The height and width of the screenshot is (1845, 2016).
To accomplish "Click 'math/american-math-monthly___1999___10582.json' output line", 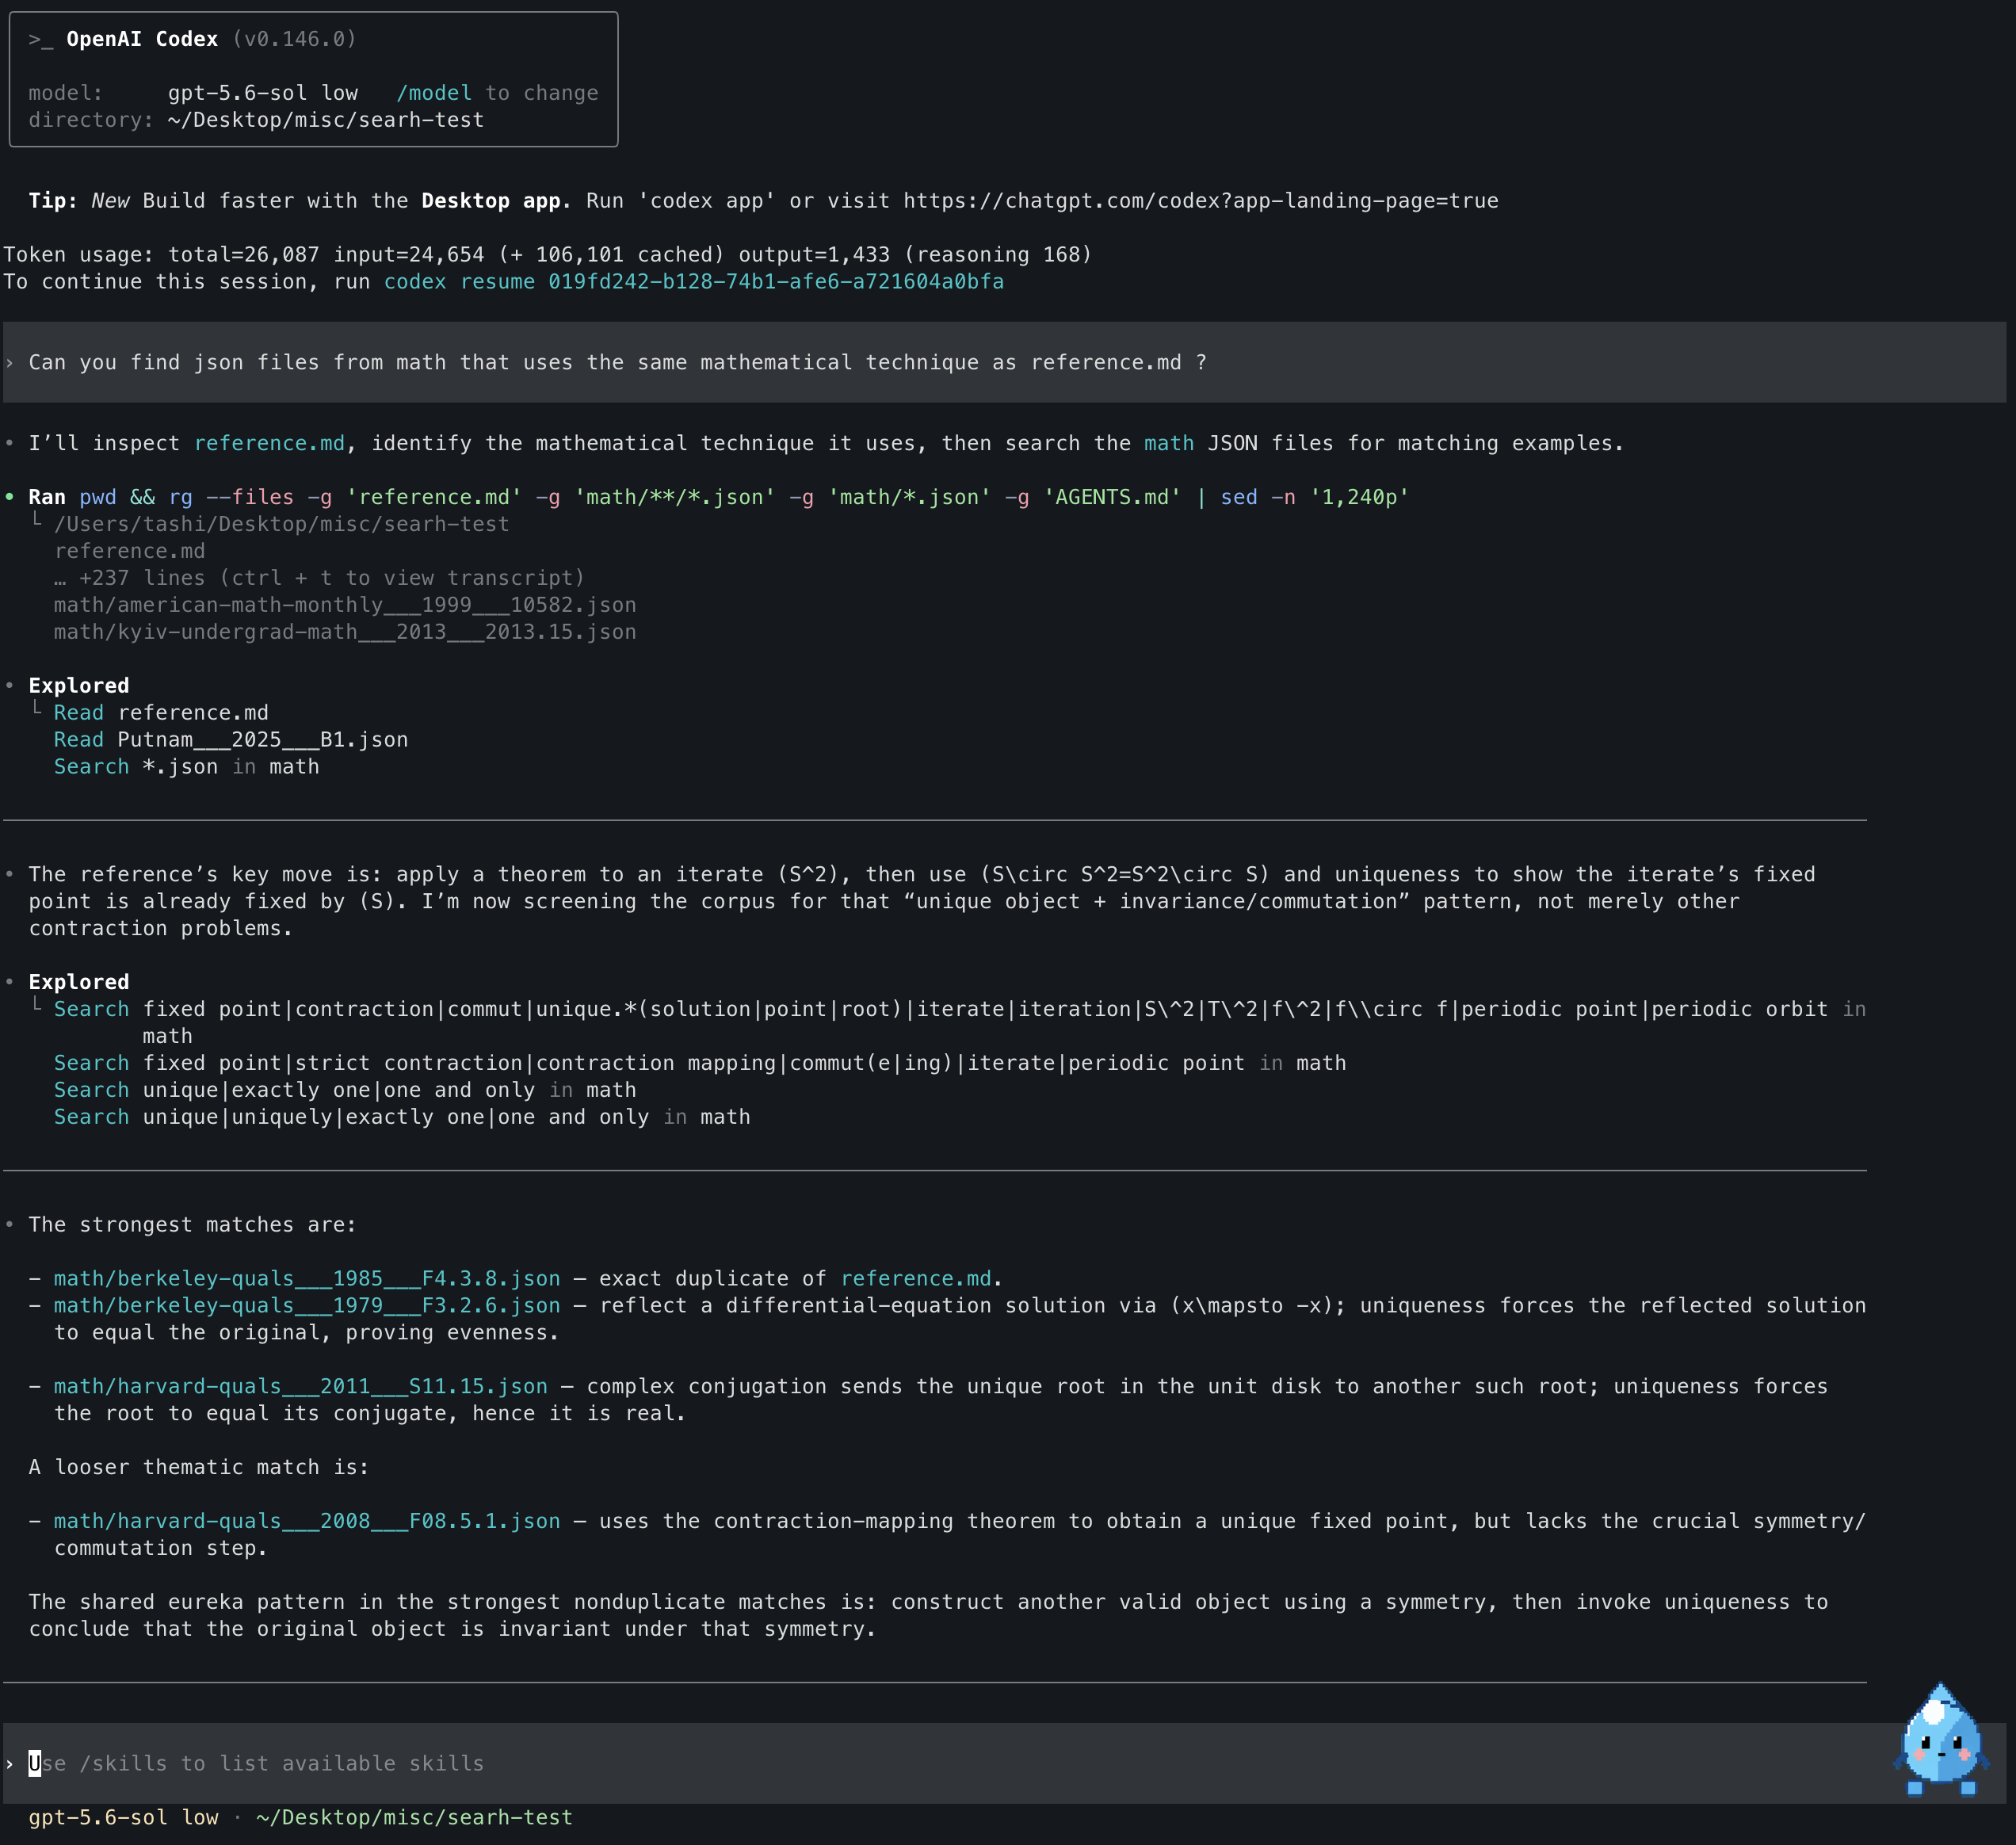I will click(x=345, y=605).
